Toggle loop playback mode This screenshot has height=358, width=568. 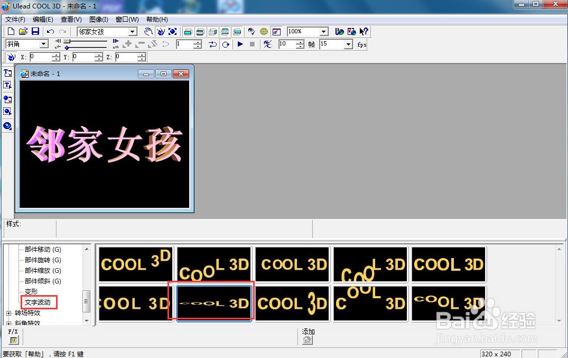click(226, 44)
